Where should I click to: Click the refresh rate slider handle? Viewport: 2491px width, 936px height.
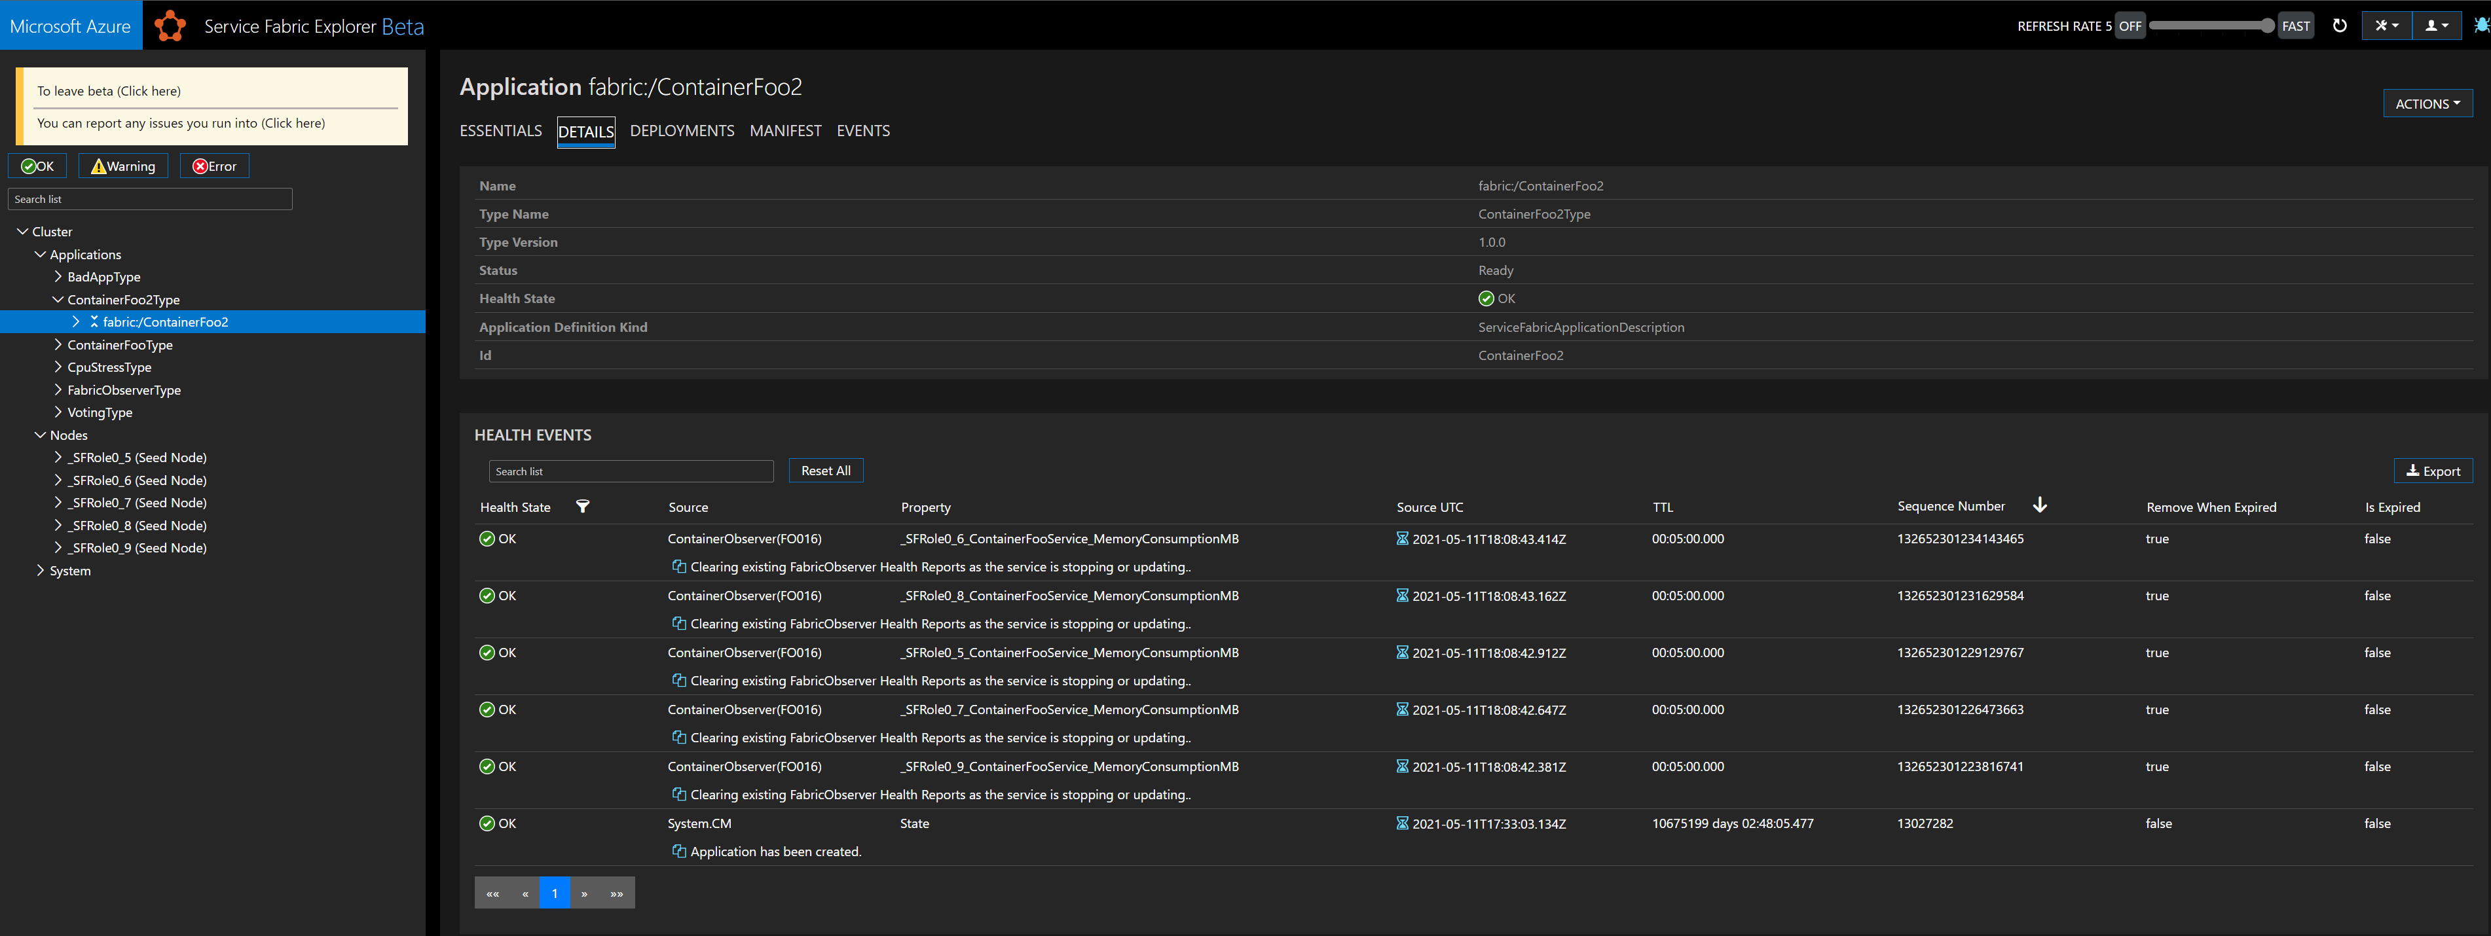2266,26
